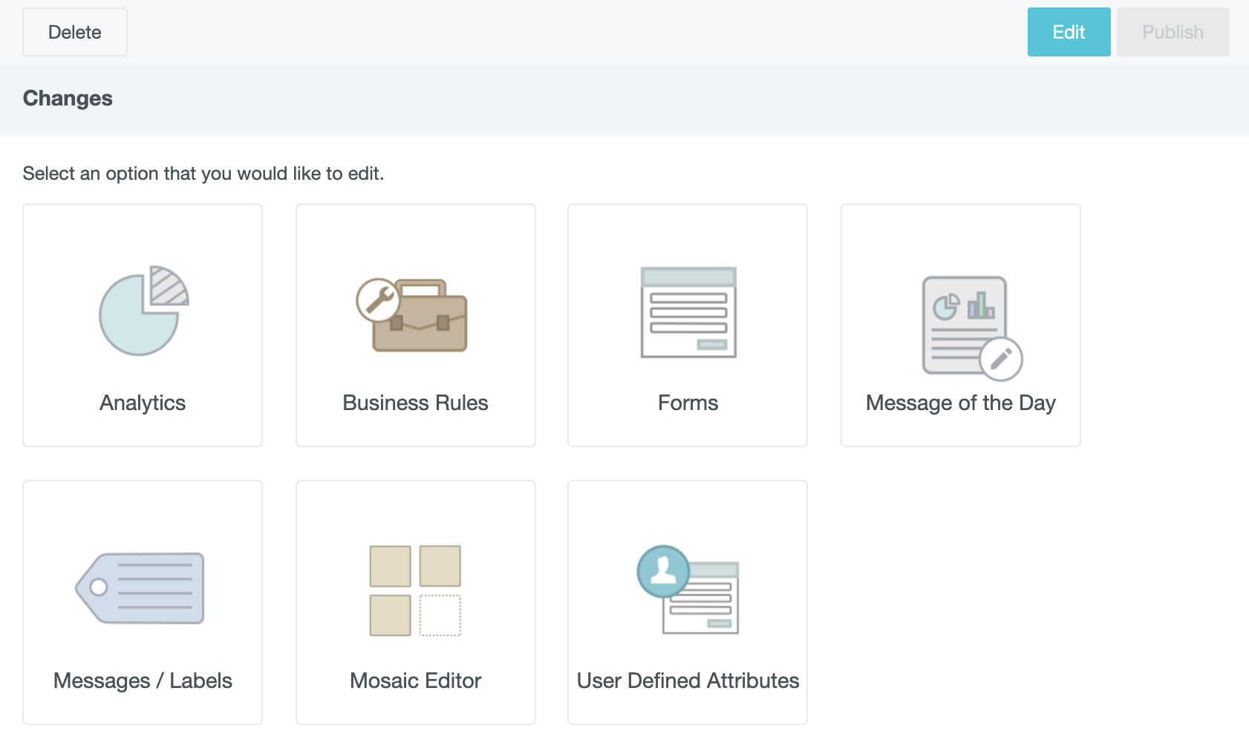Click the wrench badge on the briefcase
The image size is (1249, 734).
tap(378, 300)
